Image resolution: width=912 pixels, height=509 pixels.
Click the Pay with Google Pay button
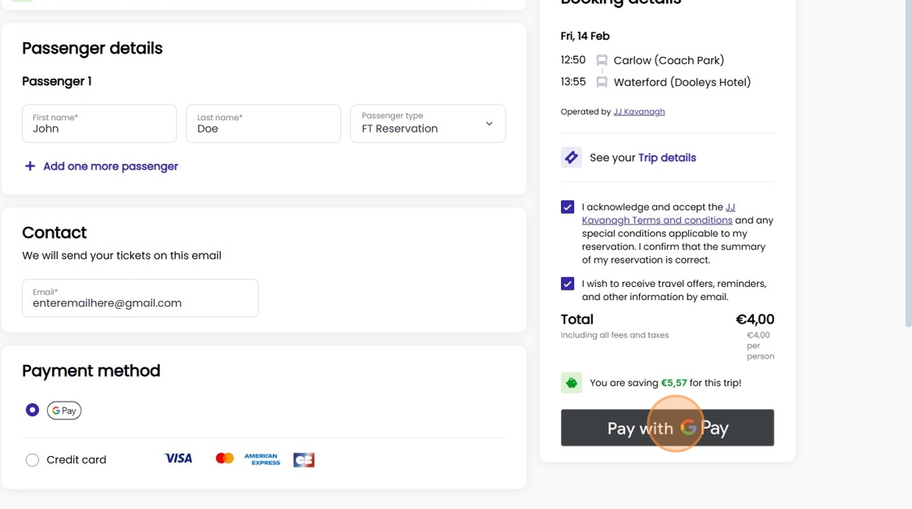click(667, 428)
